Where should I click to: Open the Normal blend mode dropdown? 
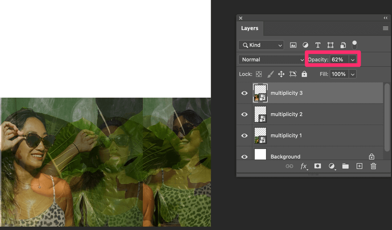[x=272, y=59]
